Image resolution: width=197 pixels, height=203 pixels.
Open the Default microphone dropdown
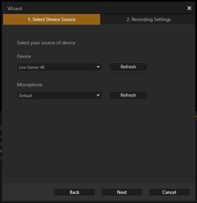pyautogui.click(x=59, y=95)
